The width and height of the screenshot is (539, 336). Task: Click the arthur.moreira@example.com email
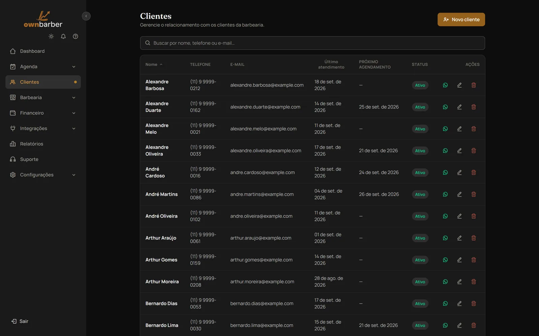click(262, 282)
